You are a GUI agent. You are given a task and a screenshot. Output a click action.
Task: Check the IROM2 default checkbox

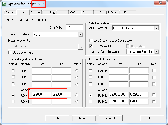coord(13,101)
